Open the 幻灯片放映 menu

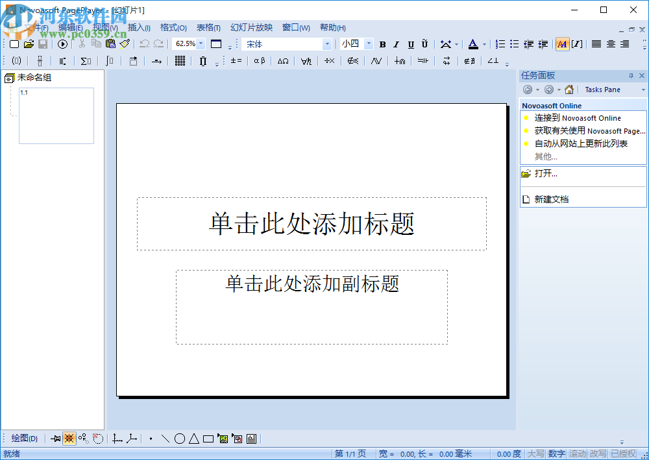251,27
